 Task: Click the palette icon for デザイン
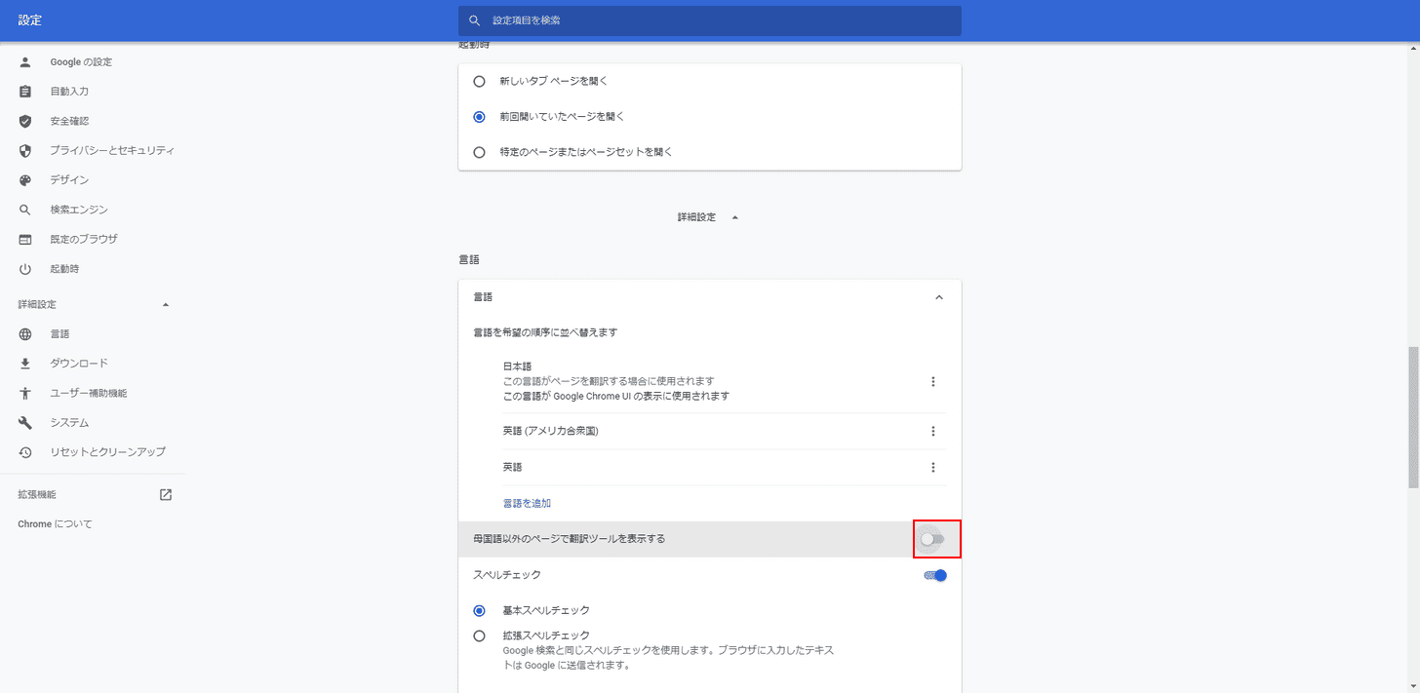pos(25,180)
